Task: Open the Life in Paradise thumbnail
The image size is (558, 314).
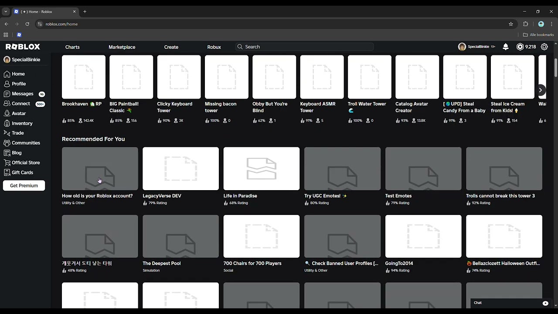Action: click(262, 169)
